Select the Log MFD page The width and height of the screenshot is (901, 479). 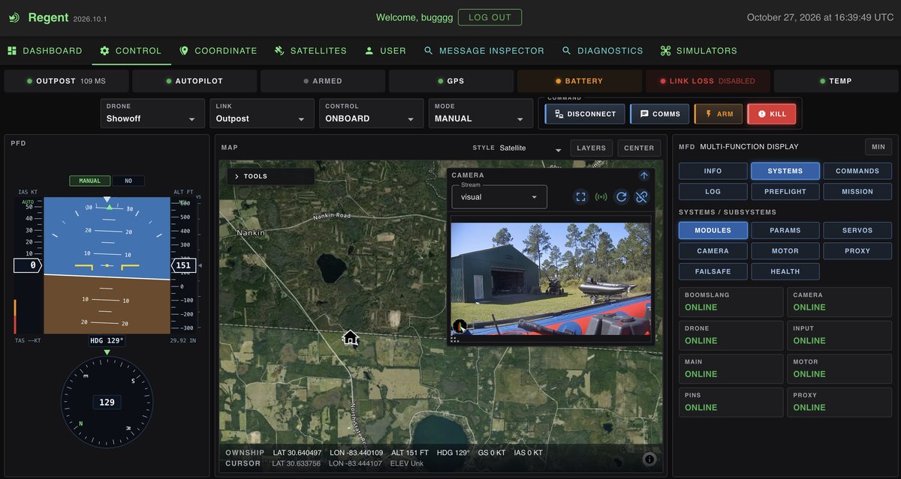713,191
